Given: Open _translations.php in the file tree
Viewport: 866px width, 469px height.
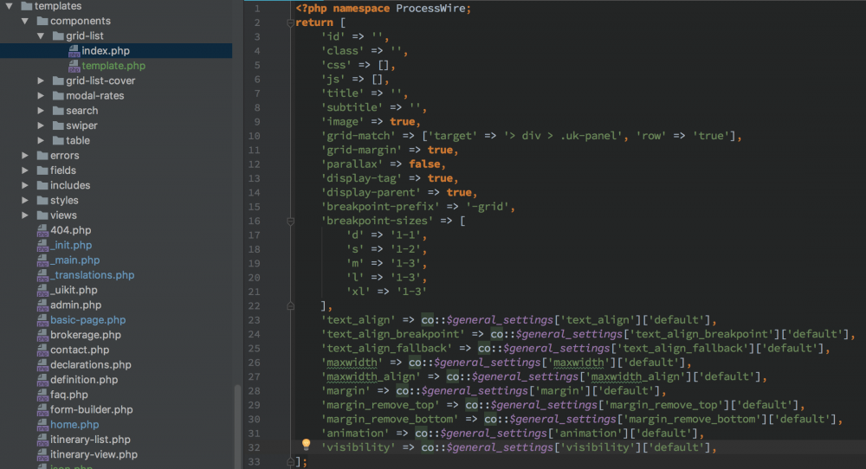Looking at the screenshot, I should click(92, 275).
